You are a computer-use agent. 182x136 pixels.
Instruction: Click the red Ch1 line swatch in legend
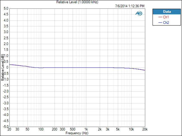tap(159, 17)
